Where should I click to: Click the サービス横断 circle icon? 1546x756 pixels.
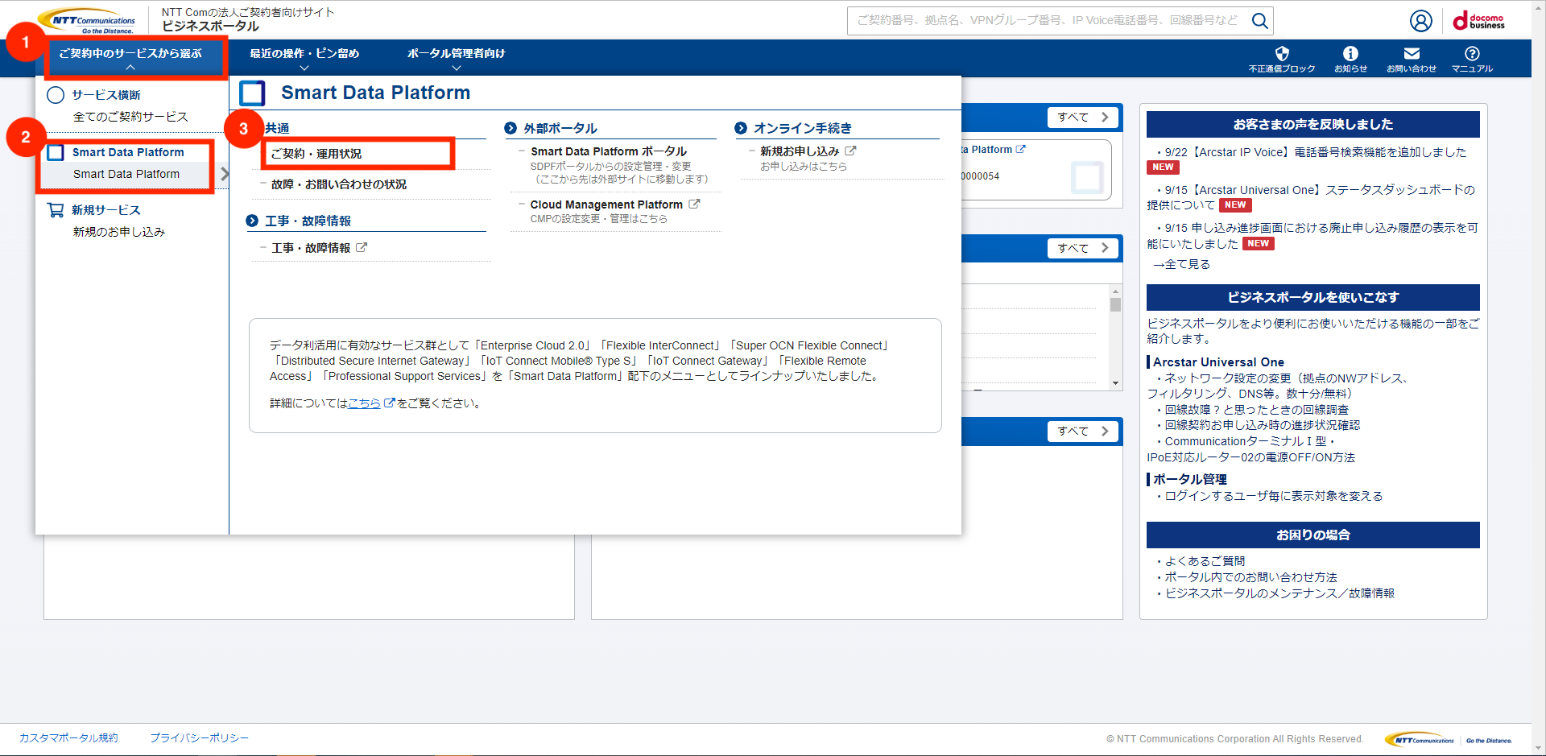(56, 95)
